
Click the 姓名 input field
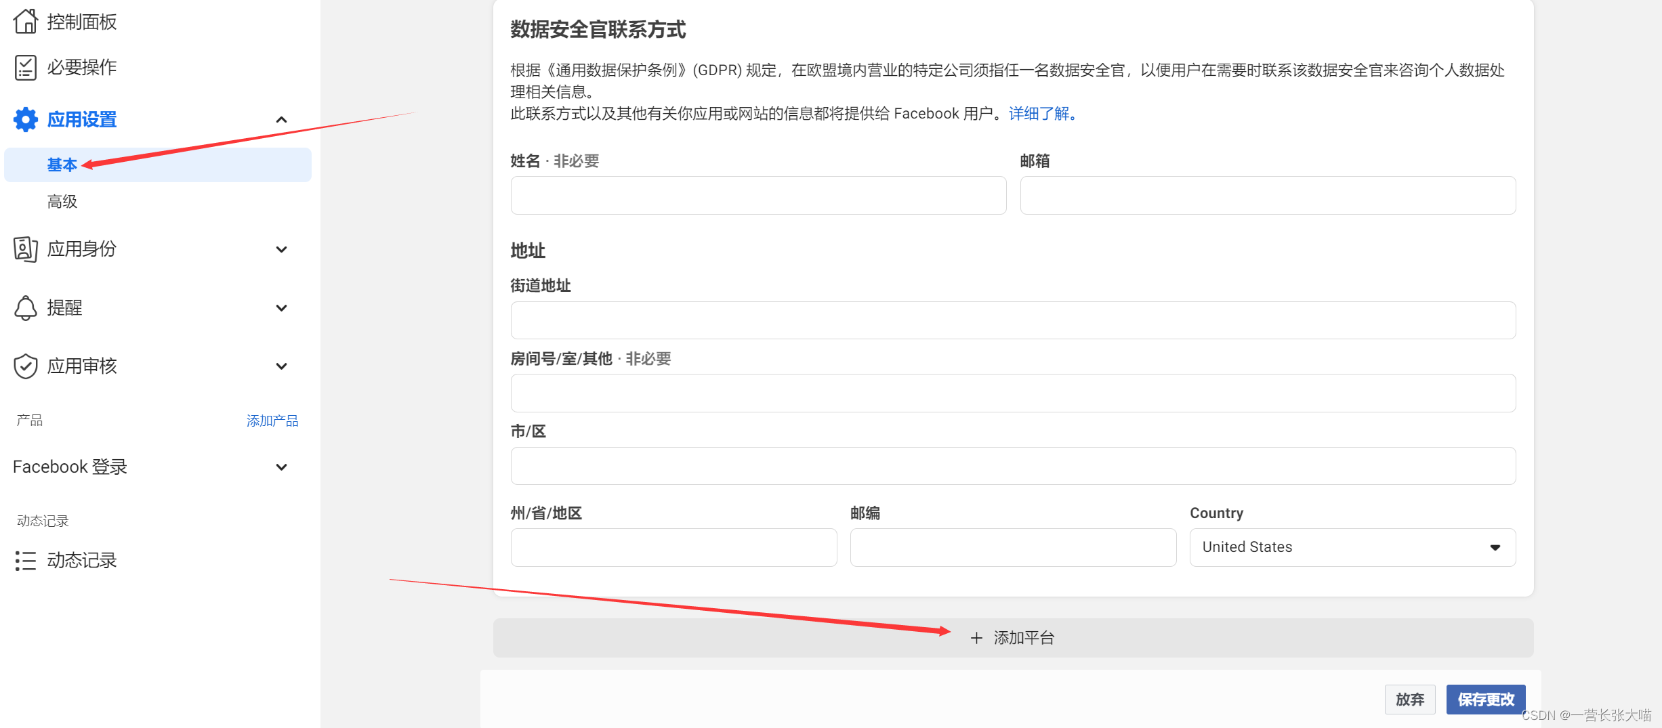(x=758, y=195)
